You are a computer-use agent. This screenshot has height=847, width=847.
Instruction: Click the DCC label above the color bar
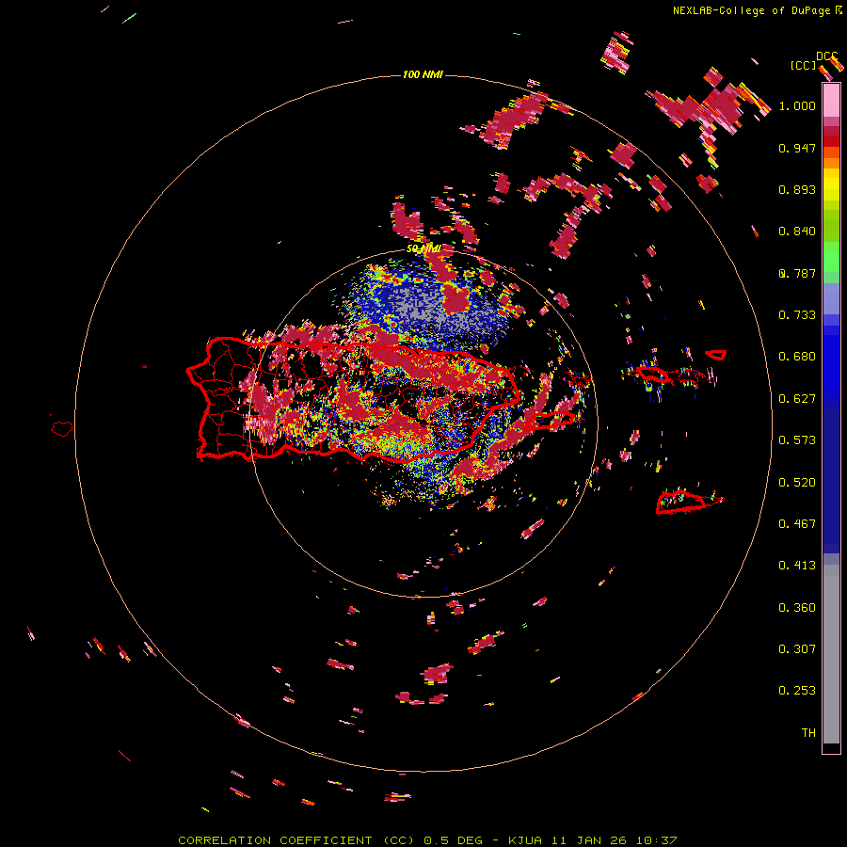(826, 56)
